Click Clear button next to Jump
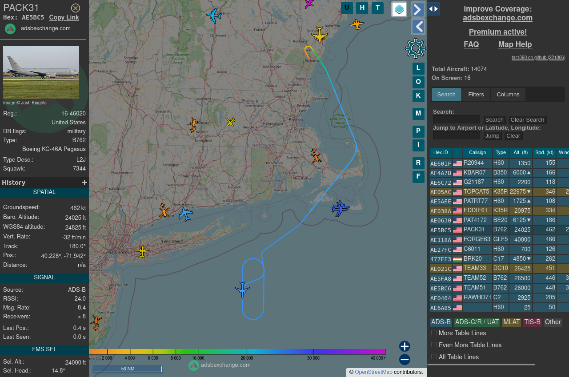The height and width of the screenshot is (377, 569). point(513,136)
